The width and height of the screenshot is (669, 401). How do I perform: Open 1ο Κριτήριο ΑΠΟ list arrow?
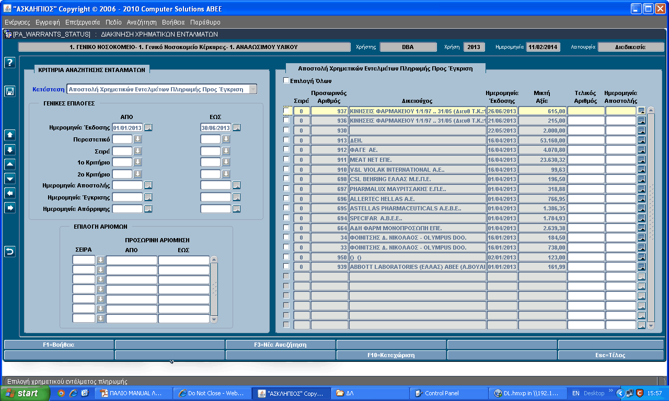pos(137,162)
